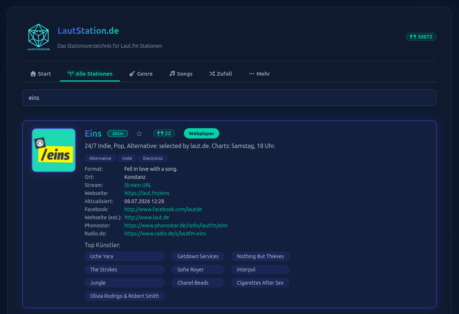Image resolution: width=459 pixels, height=314 pixels.
Task: Open the Facebook lautde link
Action: [x=163, y=209]
